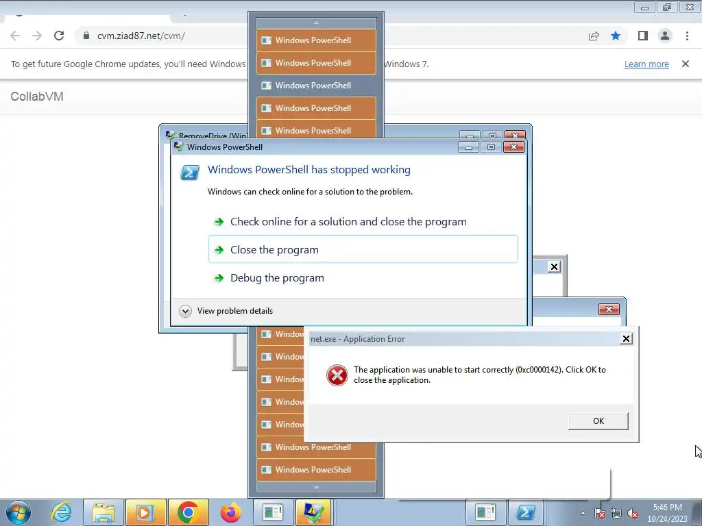702x526 pixels.
Task: Switch to Google Chrome on taskbar
Action: 189,512
